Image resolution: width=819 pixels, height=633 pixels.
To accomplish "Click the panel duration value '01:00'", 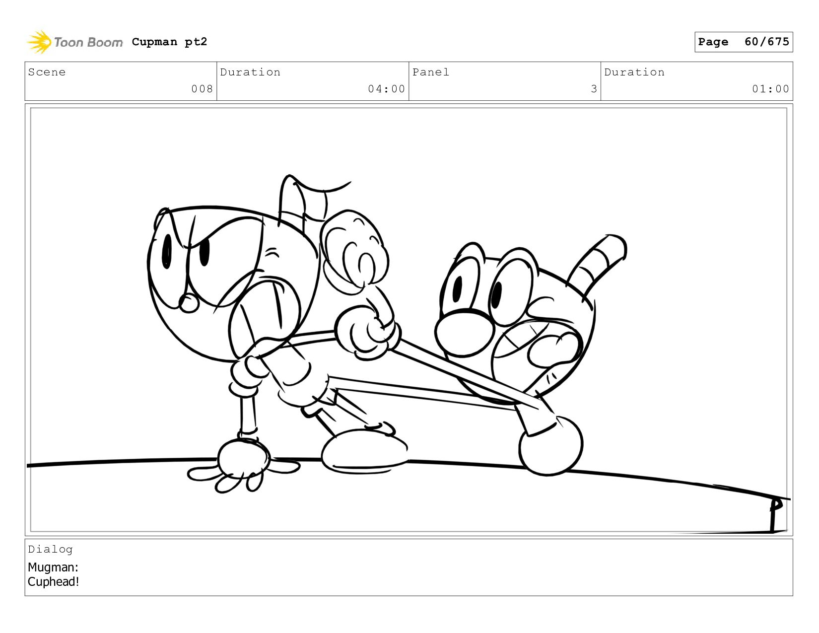I will (x=770, y=89).
